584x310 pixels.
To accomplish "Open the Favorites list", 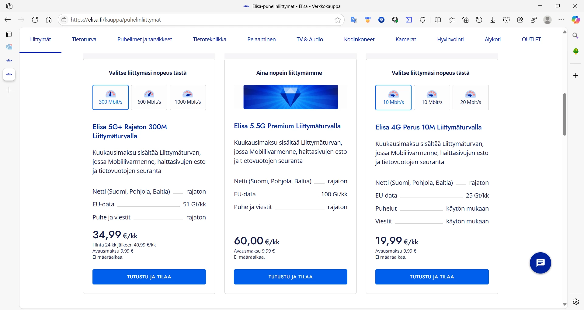I will pos(452,20).
